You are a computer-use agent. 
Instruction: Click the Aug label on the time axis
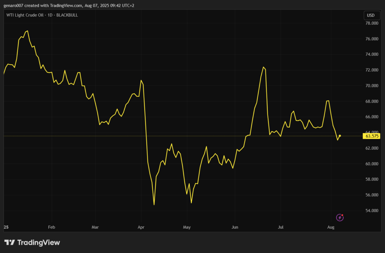(x=331, y=227)
